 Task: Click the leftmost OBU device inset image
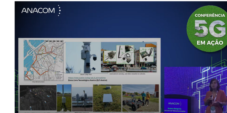click(x=110, y=56)
